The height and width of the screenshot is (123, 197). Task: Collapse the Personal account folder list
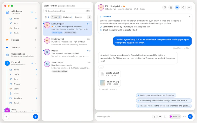[36, 63]
